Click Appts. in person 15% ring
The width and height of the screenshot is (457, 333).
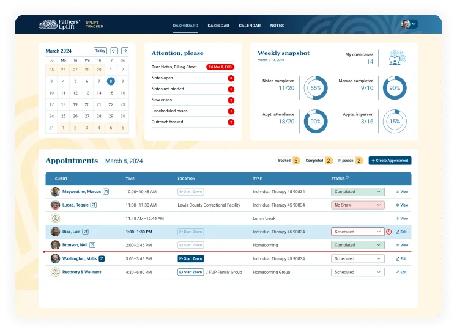click(x=395, y=122)
